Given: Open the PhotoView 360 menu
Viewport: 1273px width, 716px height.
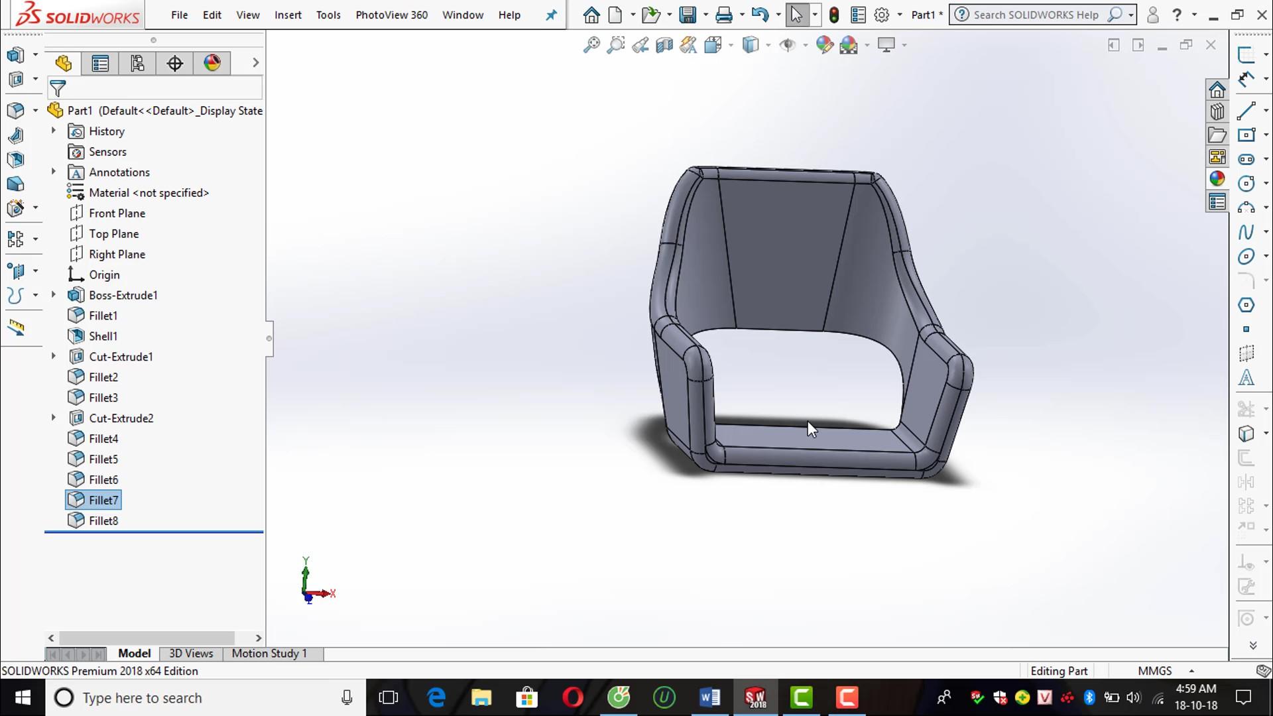Looking at the screenshot, I should (391, 15).
